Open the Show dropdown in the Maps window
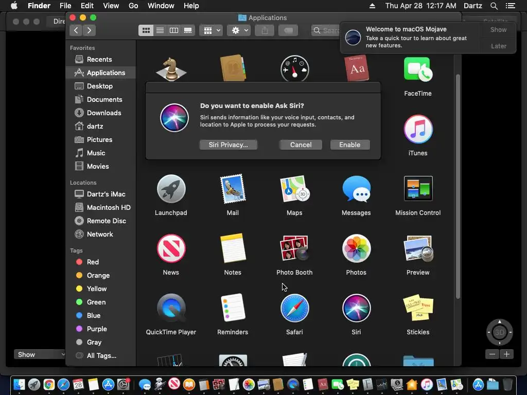This screenshot has width=527, height=395. pyautogui.click(x=39, y=355)
